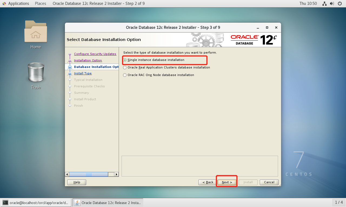Go to Install Type step

tap(83, 73)
